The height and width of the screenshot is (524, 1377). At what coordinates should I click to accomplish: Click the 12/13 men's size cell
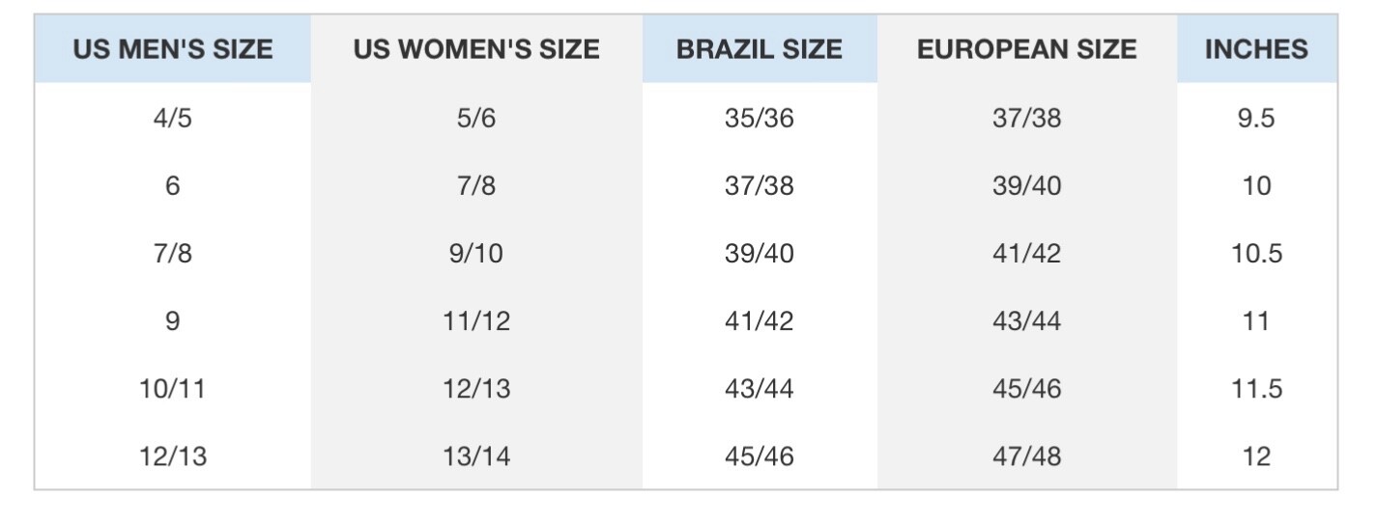click(x=173, y=456)
